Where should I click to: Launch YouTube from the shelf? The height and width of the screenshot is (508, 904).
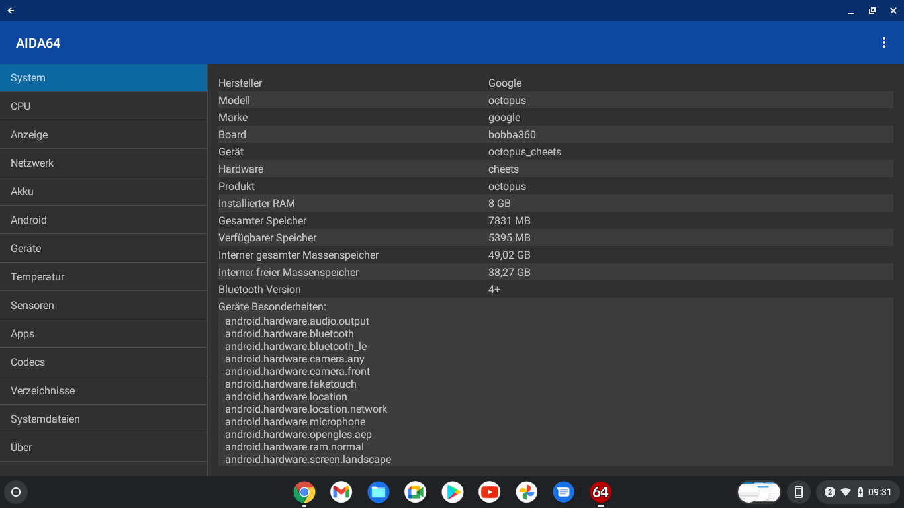[490, 492]
